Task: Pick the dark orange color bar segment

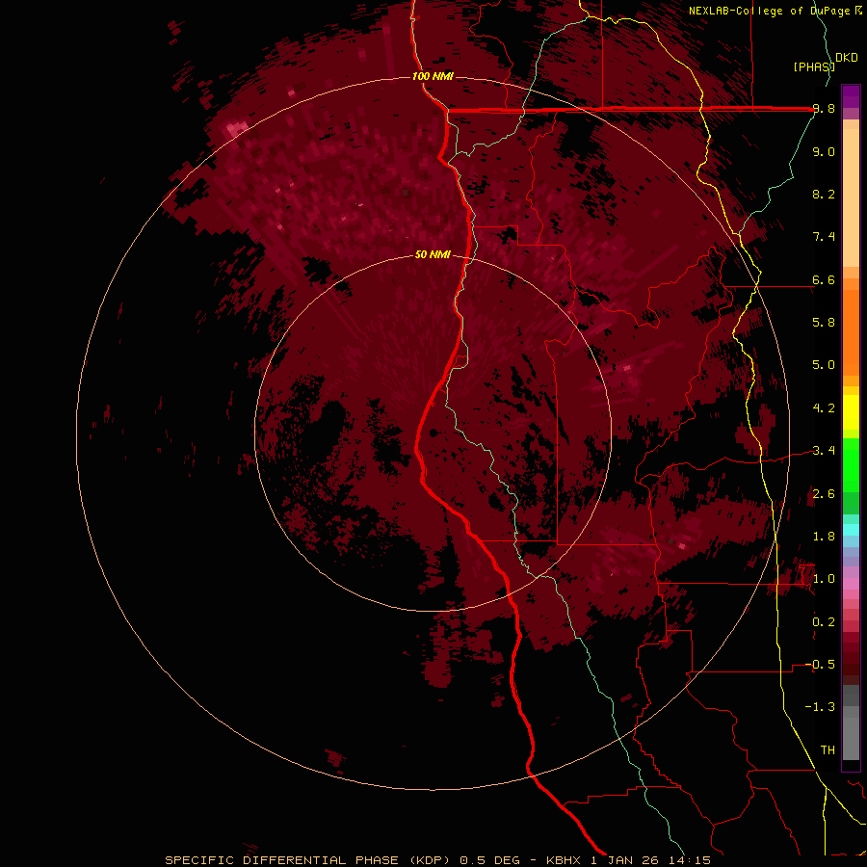Action: [x=851, y=332]
